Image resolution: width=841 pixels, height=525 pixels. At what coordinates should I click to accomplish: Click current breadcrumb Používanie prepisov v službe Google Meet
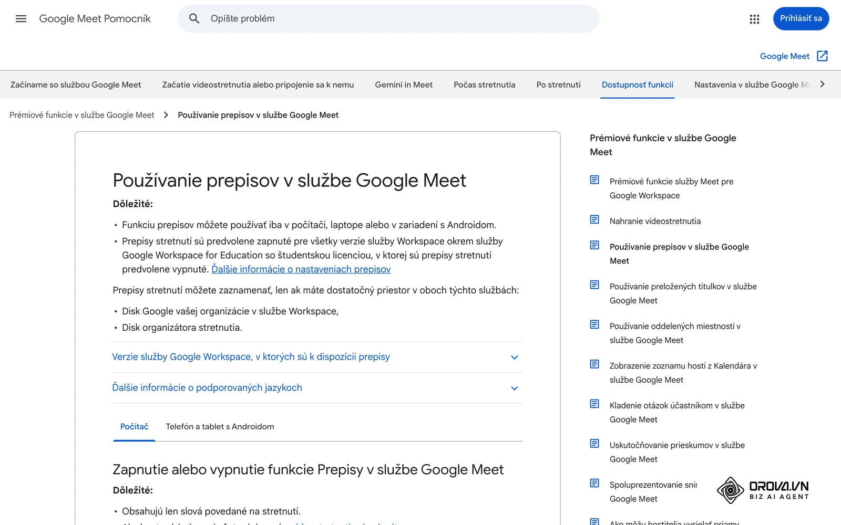tap(258, 115)
